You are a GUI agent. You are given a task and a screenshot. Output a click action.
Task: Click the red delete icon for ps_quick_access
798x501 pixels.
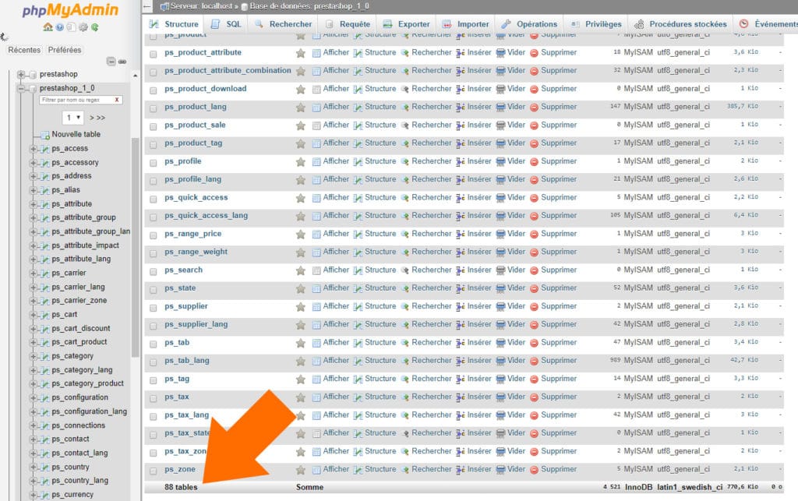(534, 198)
